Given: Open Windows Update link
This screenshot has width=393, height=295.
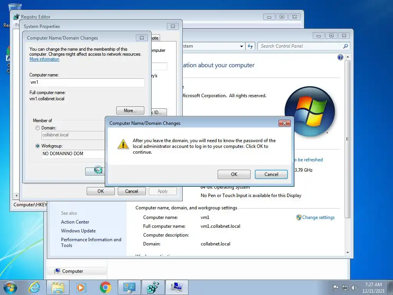Looking at the screenshot, I should [x=78, y=231].
